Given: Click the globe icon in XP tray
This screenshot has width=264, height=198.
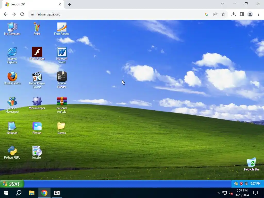Looking at the screenshot, I should click(236, 184).
